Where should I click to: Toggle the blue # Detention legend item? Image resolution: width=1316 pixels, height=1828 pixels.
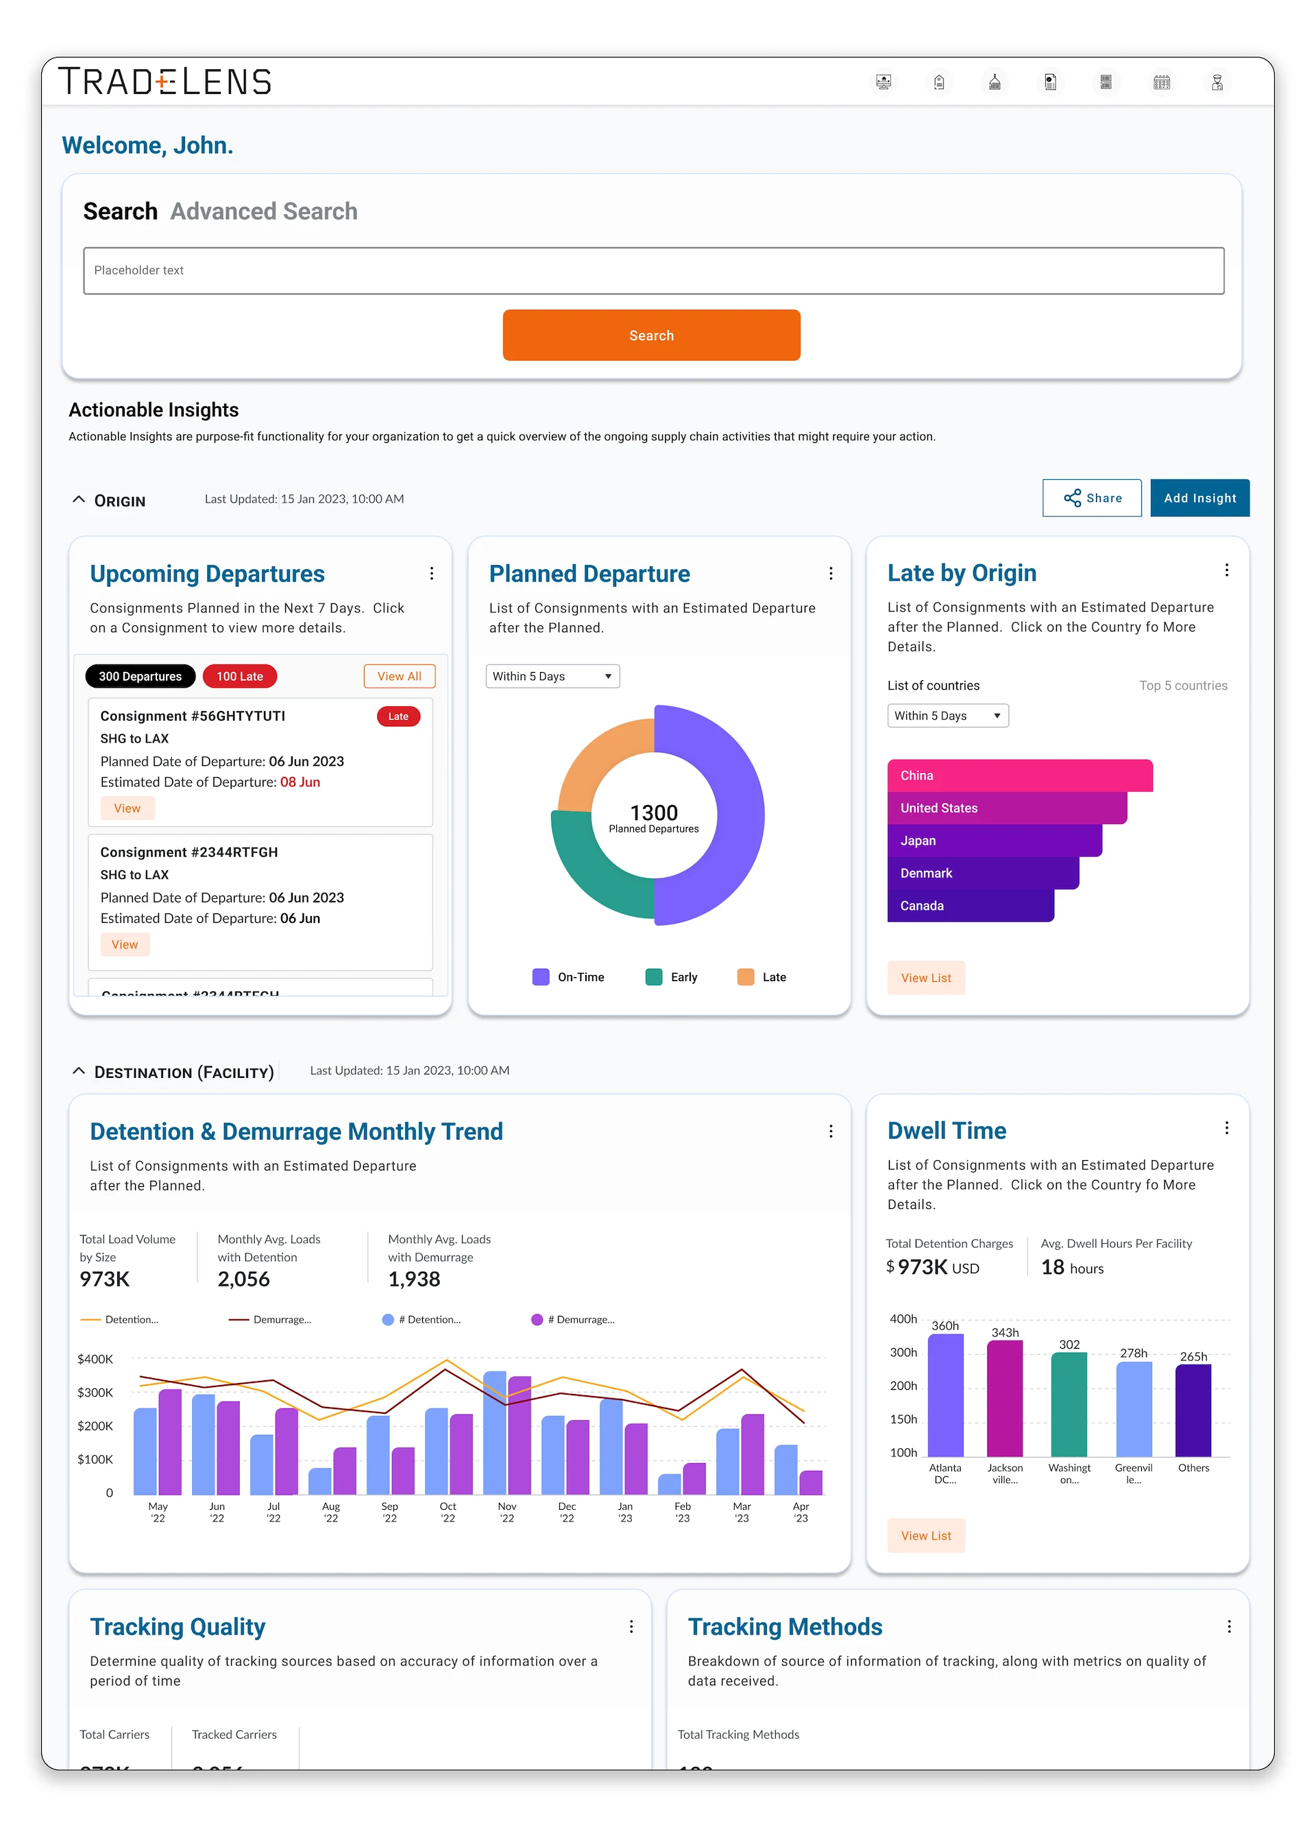coord(422,1319)
